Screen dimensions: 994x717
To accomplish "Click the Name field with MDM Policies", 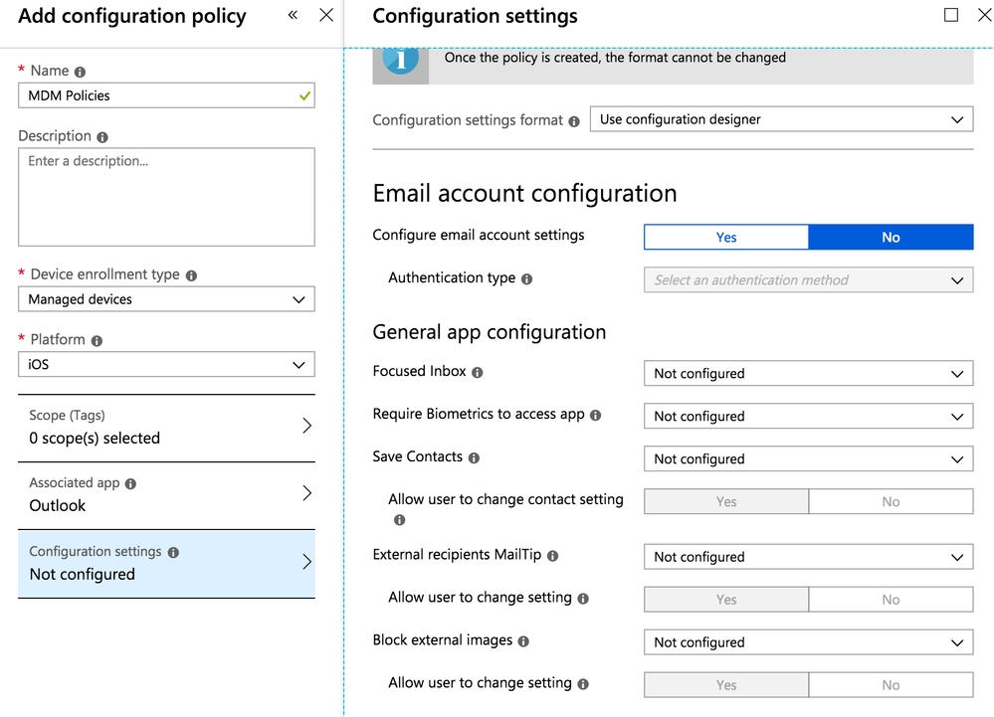I will 167,95.
